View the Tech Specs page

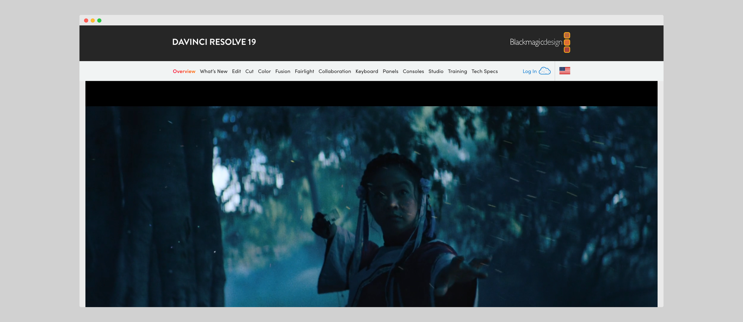click(484, 71)
